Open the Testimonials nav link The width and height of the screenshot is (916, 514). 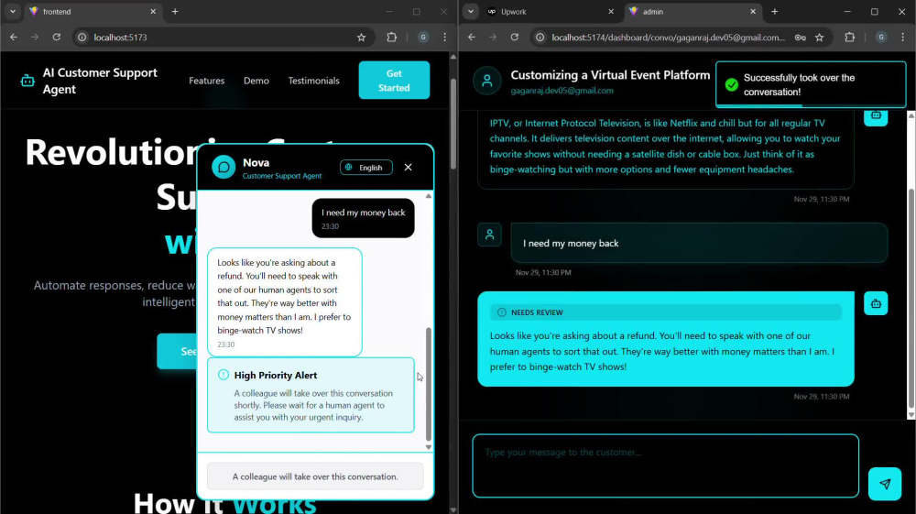[x=313, y=81]
